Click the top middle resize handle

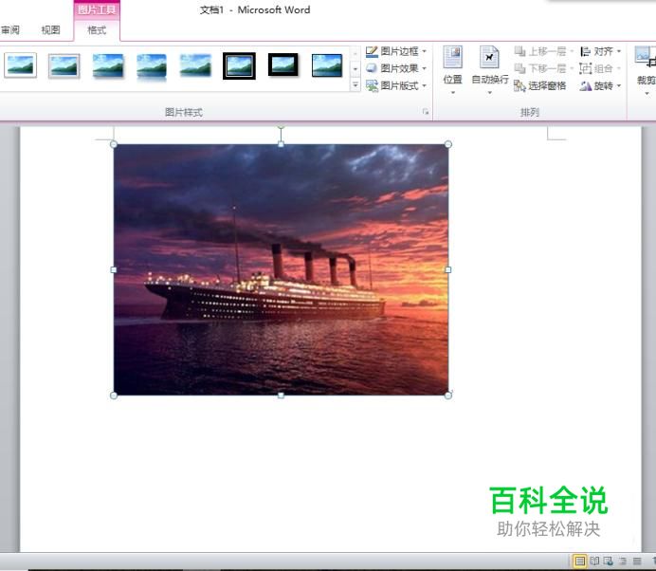tap(281, 144)
